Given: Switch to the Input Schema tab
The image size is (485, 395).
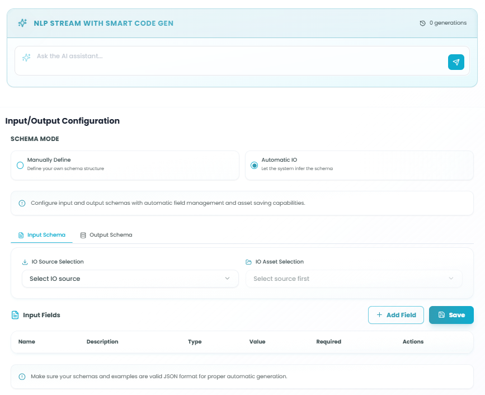Looking at the screenshot, I should pyautogui.click(x=42, y=235).
